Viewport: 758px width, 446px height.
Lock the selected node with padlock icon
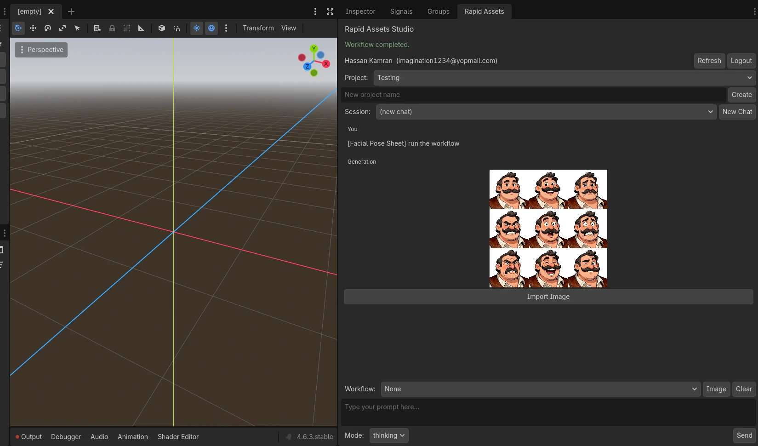[112, 28]
